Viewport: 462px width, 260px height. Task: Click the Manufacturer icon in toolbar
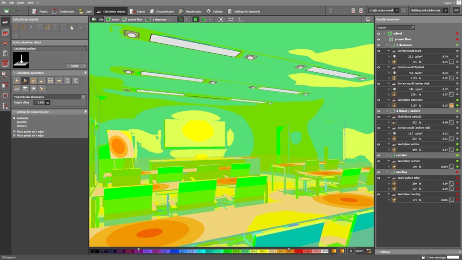[x=181, y=11]
